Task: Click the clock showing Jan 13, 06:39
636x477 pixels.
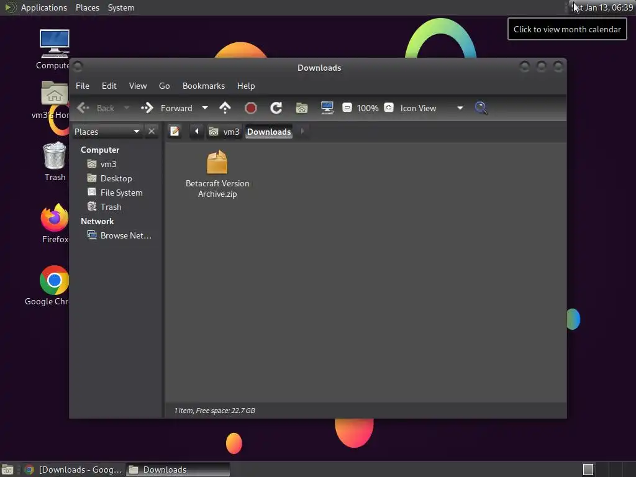Action: 602,7
